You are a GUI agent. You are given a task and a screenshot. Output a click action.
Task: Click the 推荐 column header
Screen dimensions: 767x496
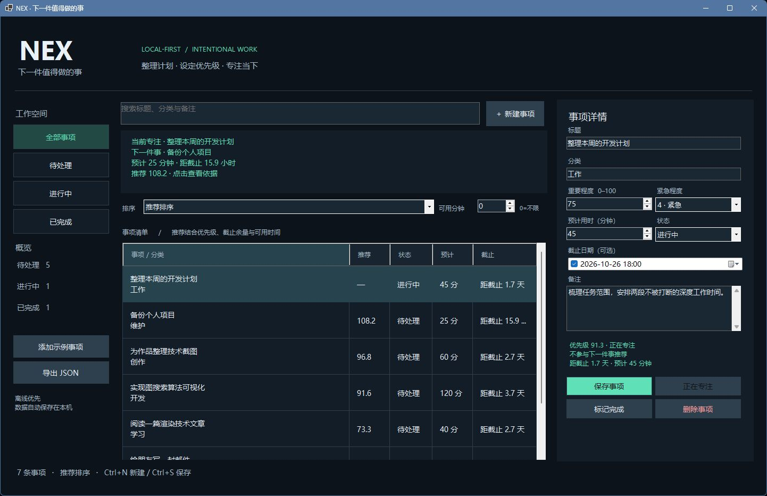[370, 255]
